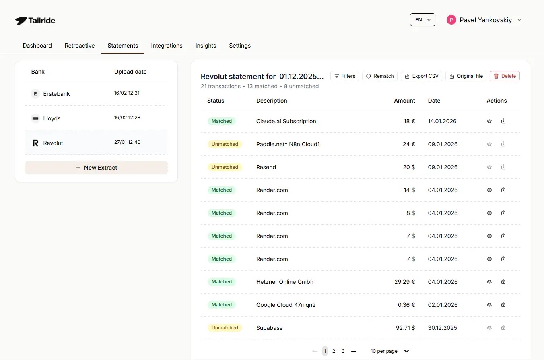Open the 10 per page dropdown

point(389,351)
